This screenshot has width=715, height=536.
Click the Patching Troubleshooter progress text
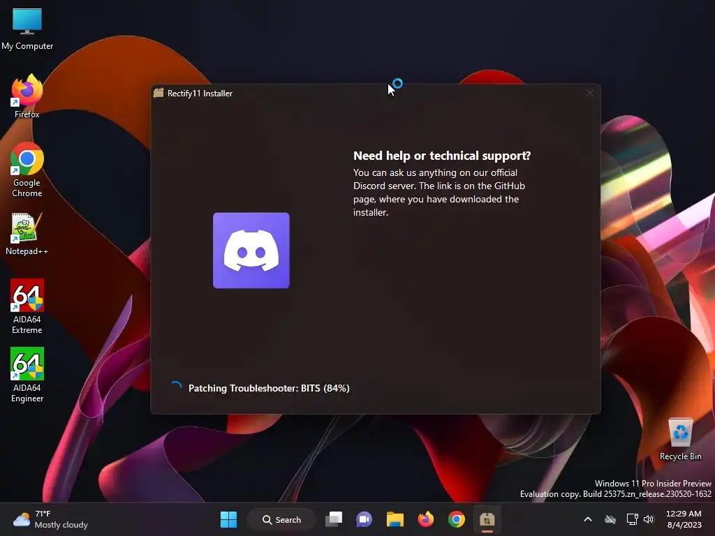[269, 388]
